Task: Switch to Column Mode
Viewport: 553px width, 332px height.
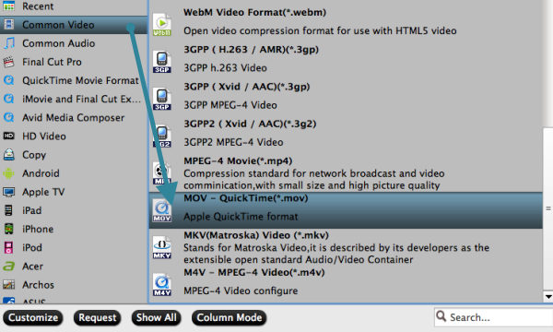Action: pyautogui.click(x=229, y=317)
